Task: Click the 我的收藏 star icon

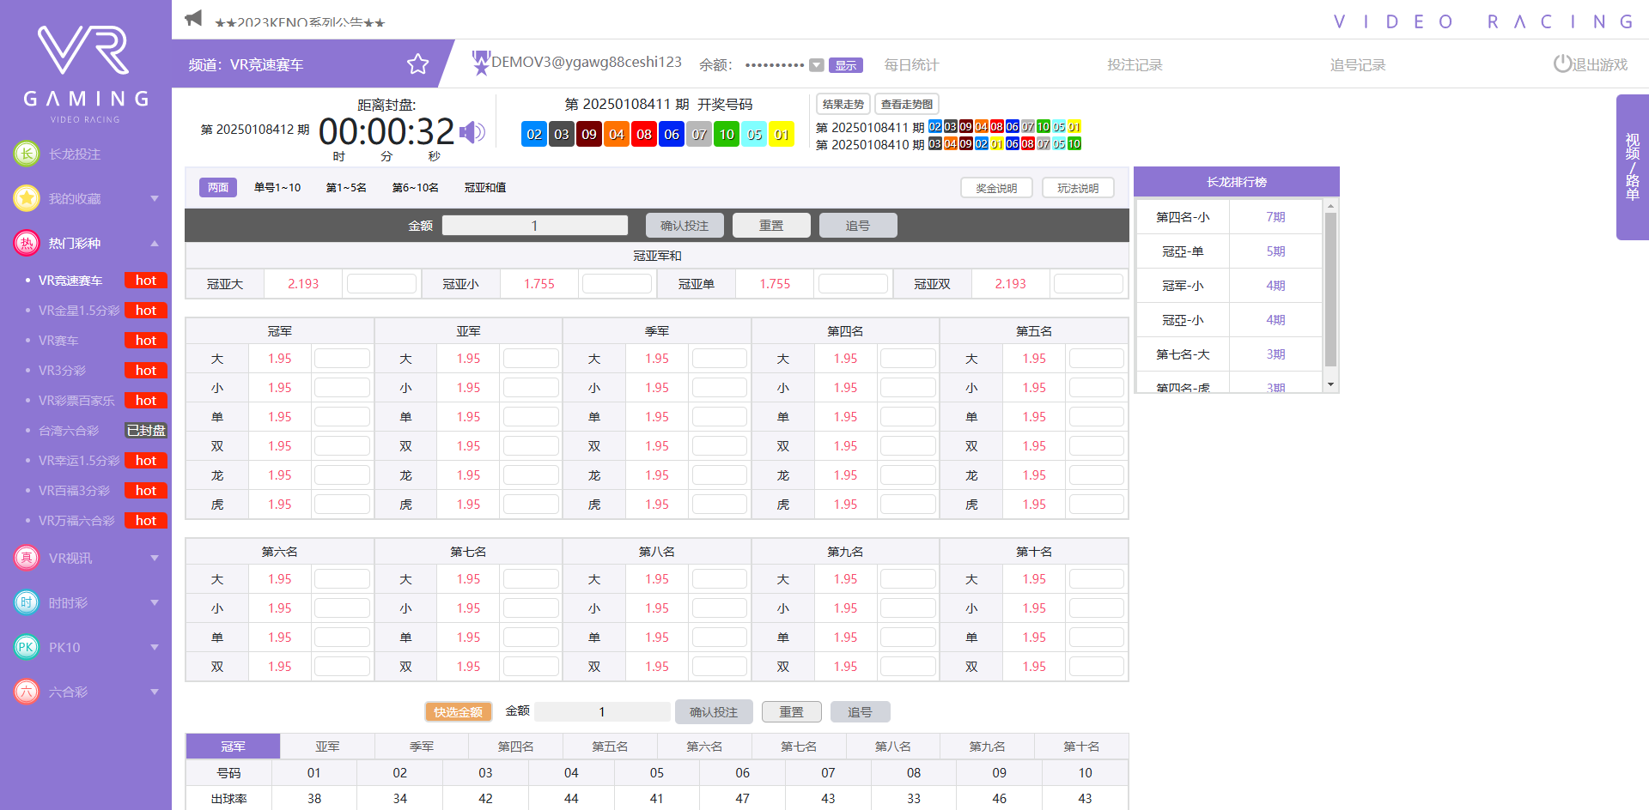Action: click(x=27, y=198)
